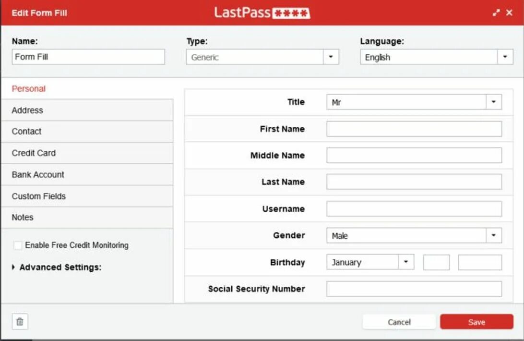The height and width of the screenshot is (341, 524).
Task: Switch to the Address tab
Action: click(x=87, y=110)
